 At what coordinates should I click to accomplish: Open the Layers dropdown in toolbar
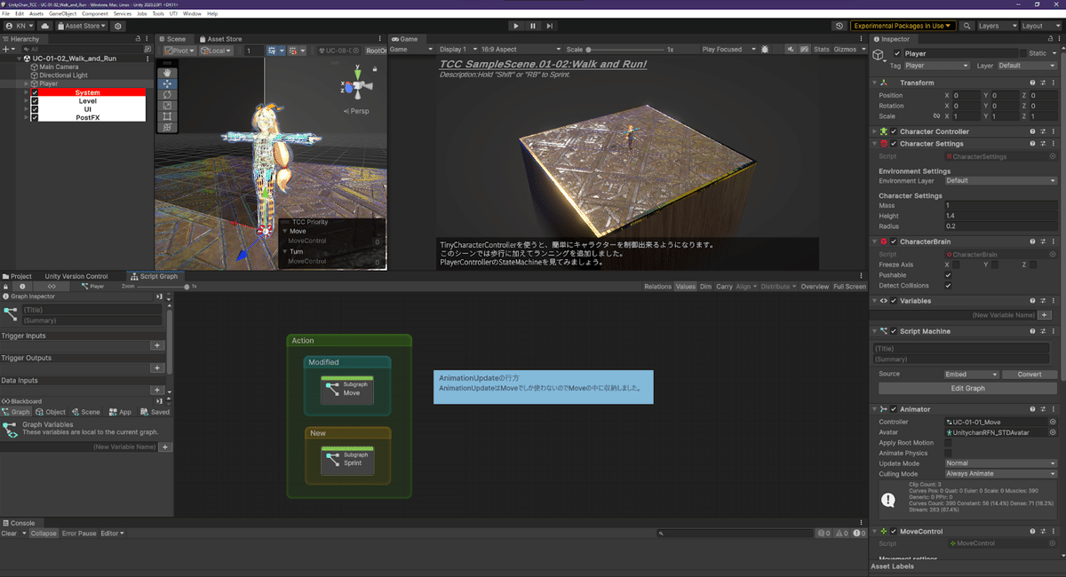click(996, 26)
